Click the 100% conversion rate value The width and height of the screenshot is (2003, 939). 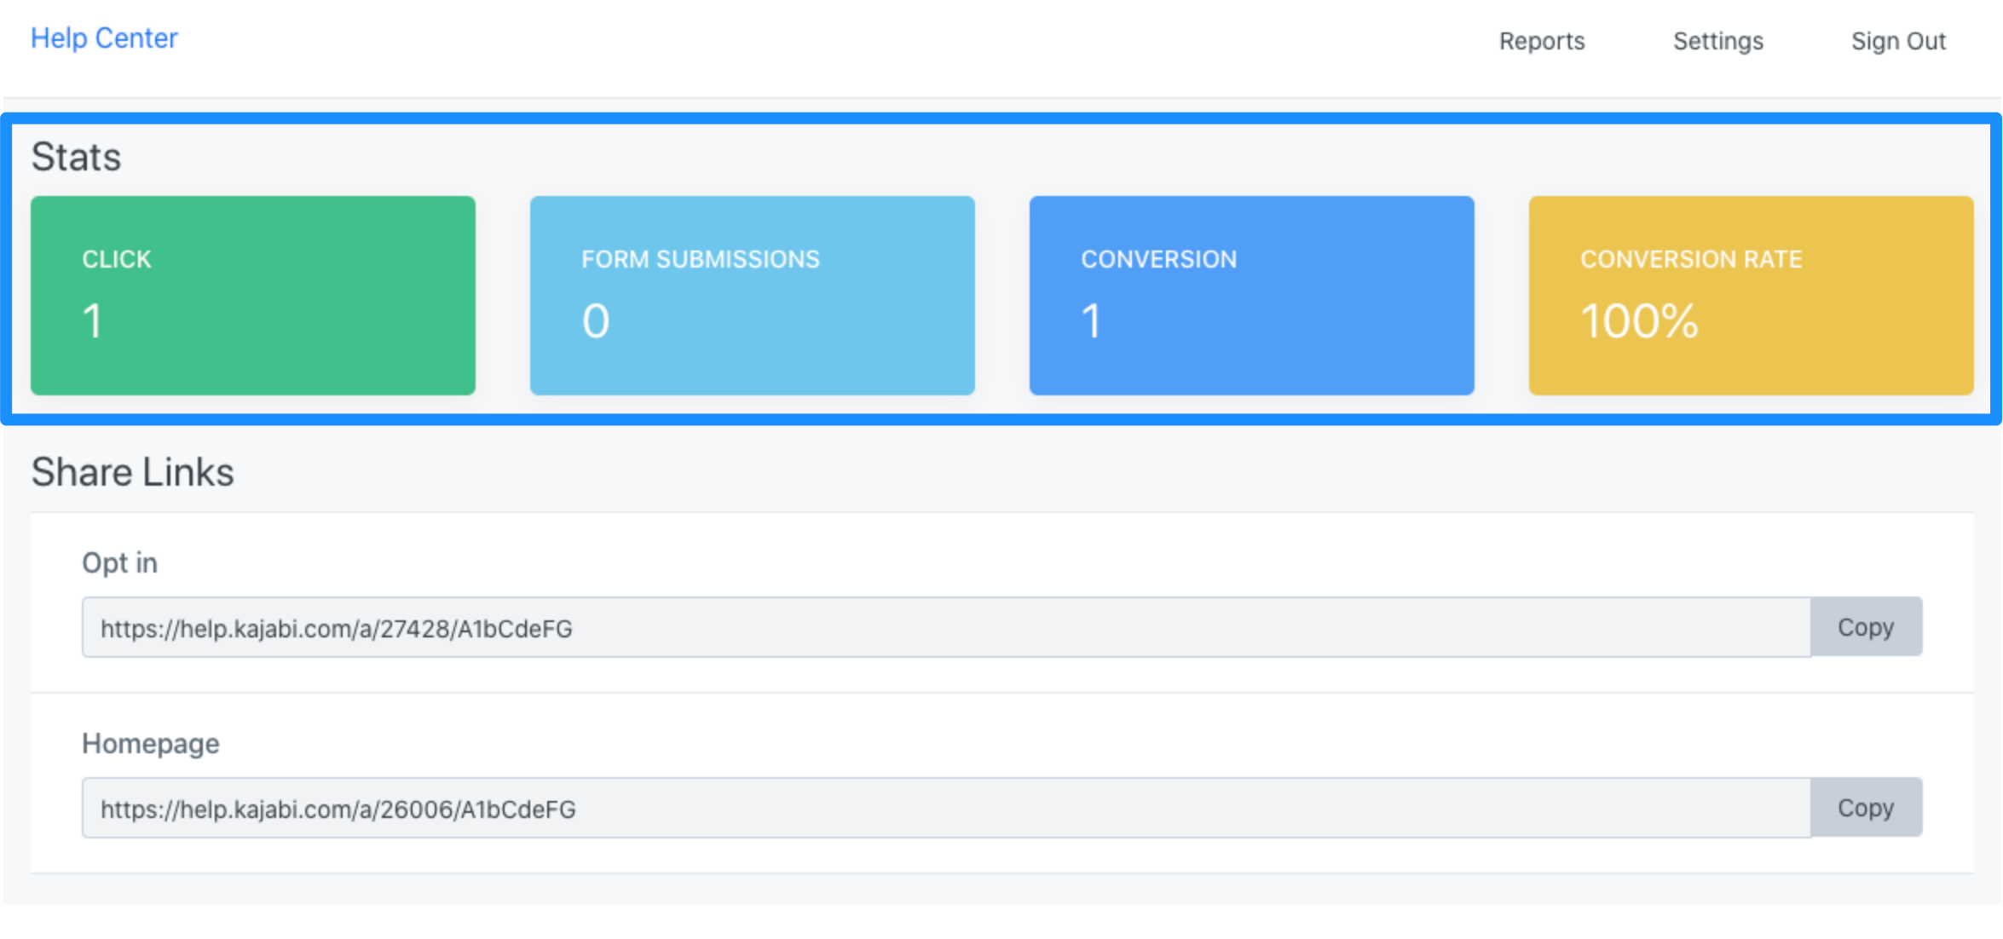(1639, 321)
